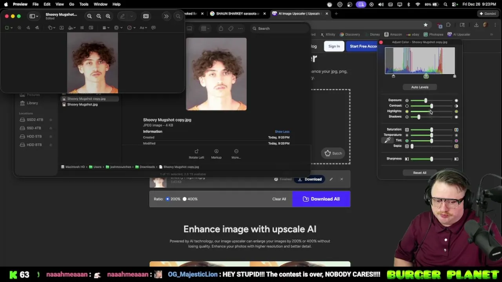Click the Sharpness slider handle
This screenshot has height=282, width=502.
point(431,159)
